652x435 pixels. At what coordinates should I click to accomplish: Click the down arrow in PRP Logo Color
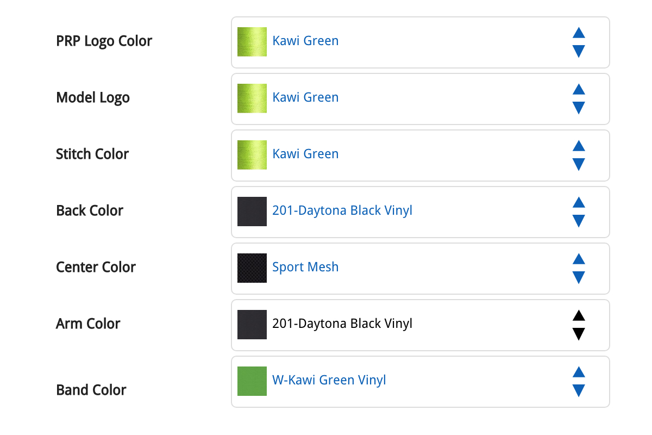[x=579, y=51]
